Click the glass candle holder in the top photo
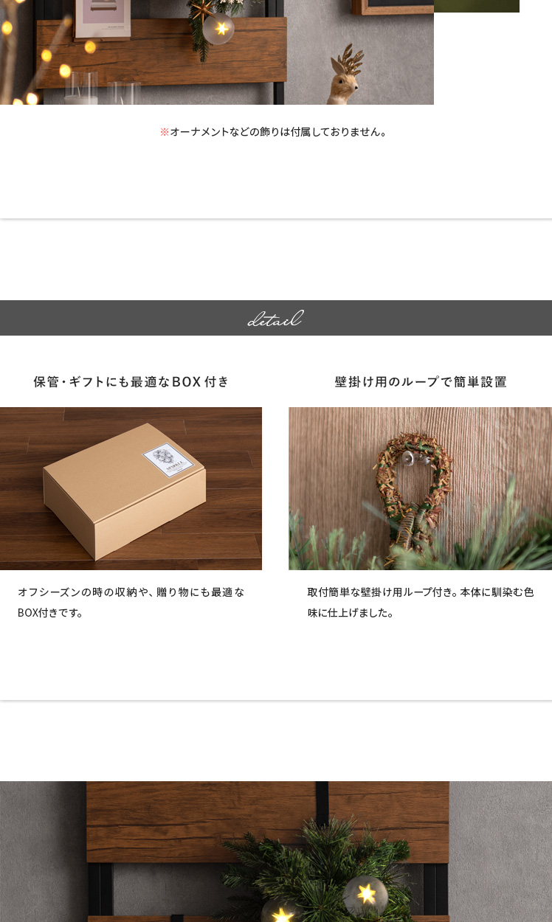 point(80,87)
